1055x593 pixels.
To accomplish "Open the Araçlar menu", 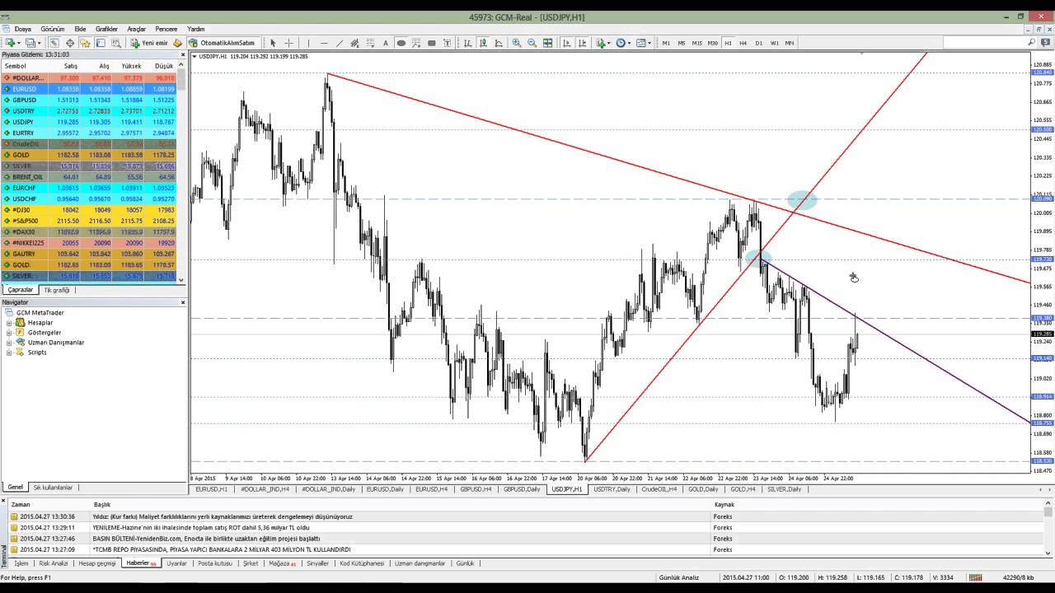I will point(136,29).
